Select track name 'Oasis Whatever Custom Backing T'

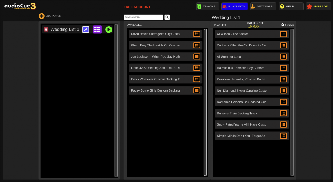click(155, 79)
